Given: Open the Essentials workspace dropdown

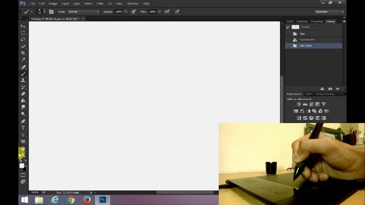Looking at the screenshot, I should [x=329, y=11].
